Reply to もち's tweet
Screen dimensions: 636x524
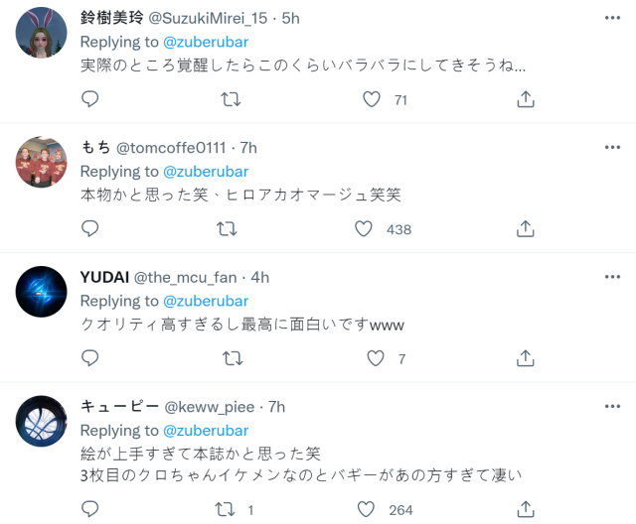[x=89, y=229]
